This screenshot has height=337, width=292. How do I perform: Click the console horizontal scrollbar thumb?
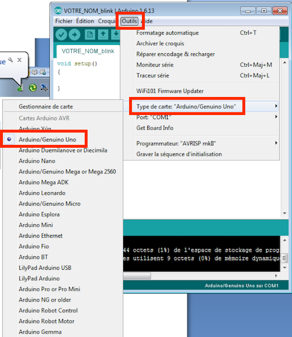click(x=137, y=276)
